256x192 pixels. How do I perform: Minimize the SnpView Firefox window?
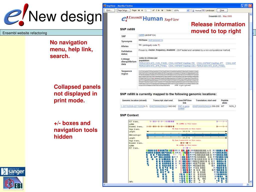pyautogui.click(x=242, y=6)
